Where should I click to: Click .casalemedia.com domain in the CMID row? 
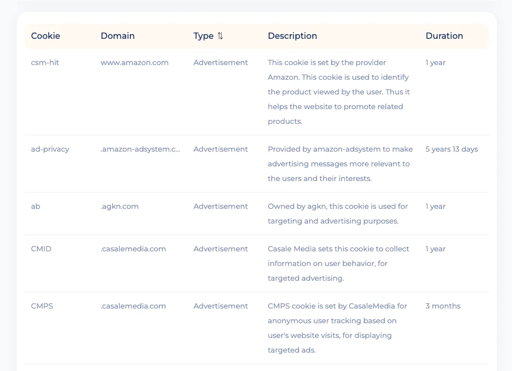(134, 249)
